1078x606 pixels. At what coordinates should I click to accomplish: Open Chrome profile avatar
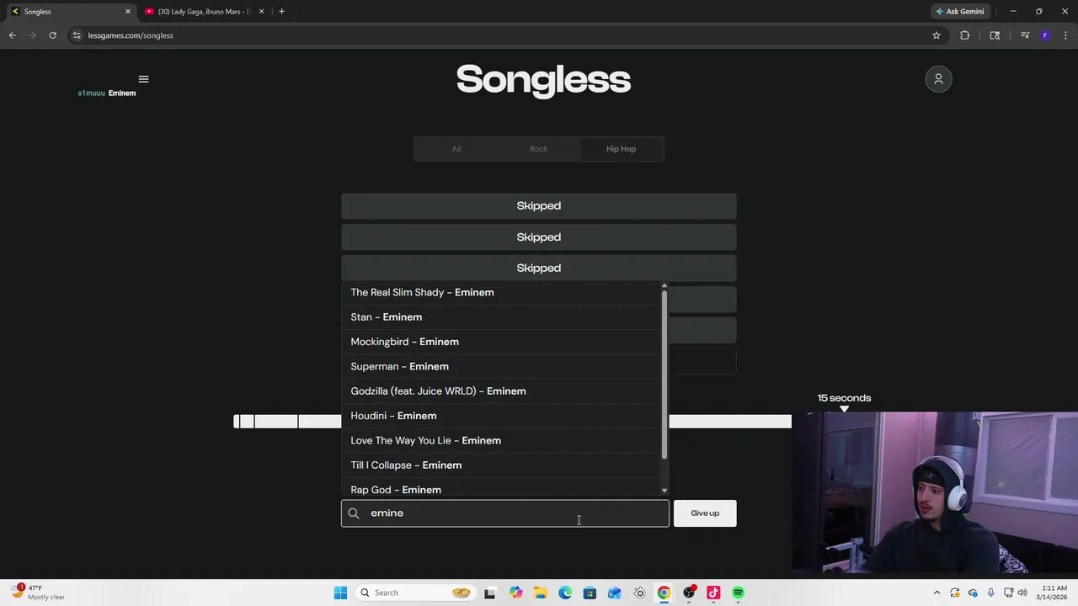coord(1045,35)
